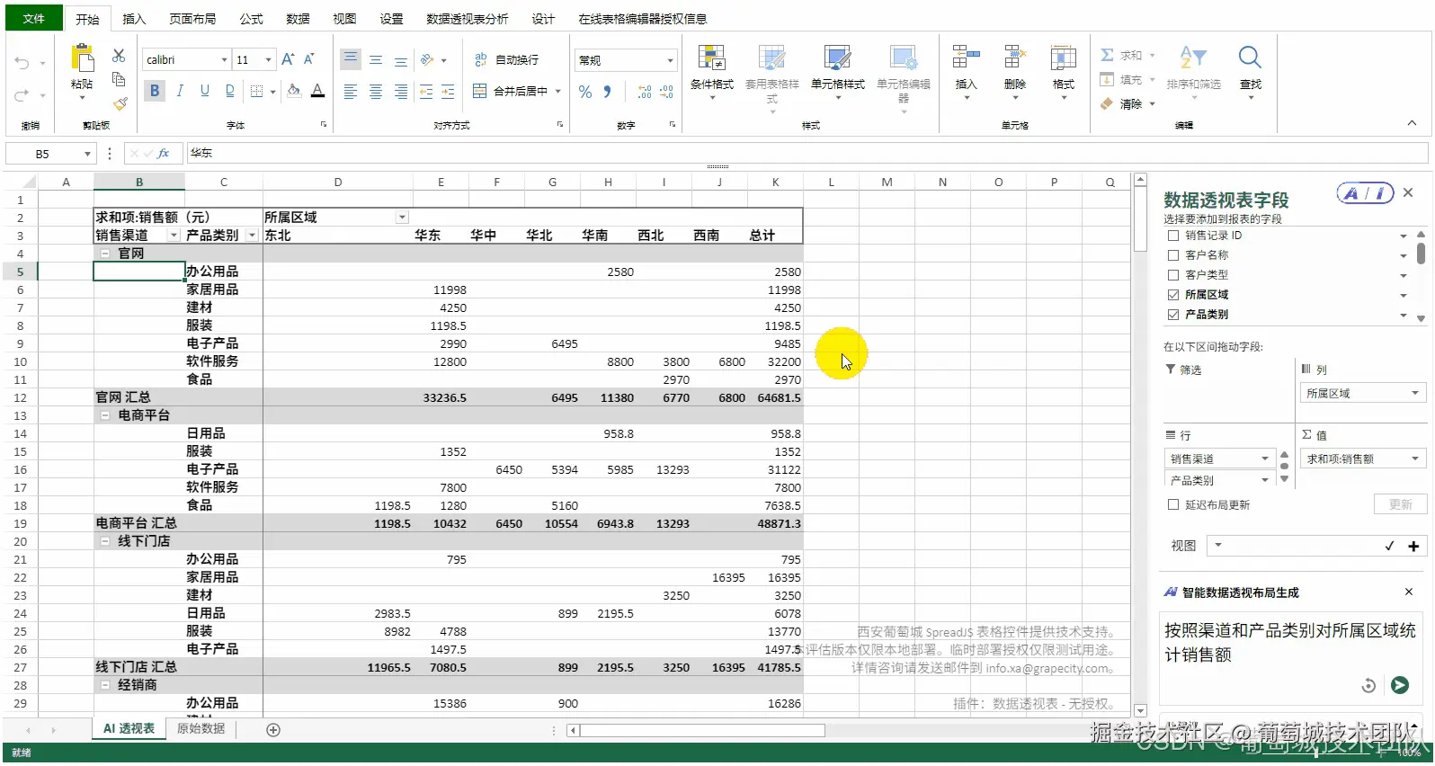Enable 延迟布局更新 checkbox
1435x766 pixels.
(x=1173, y=505)
